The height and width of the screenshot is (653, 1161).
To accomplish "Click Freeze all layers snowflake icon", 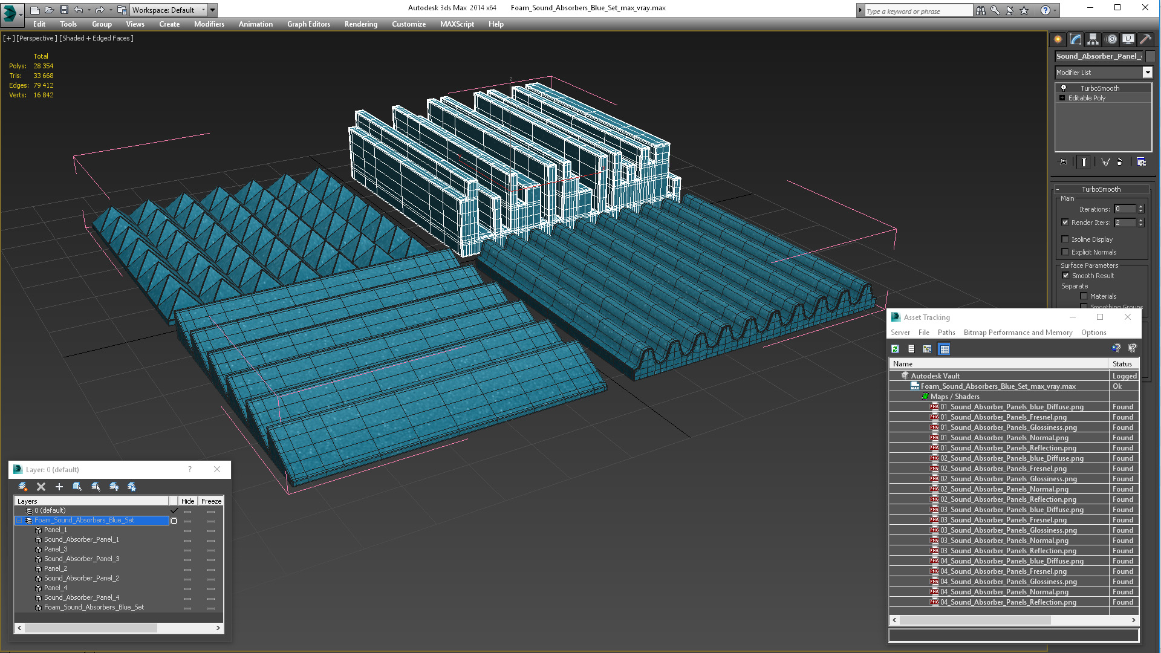I will 132,487.
